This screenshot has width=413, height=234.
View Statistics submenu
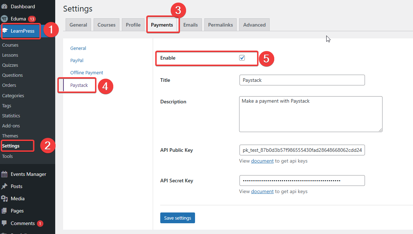(x=11, y=116)
